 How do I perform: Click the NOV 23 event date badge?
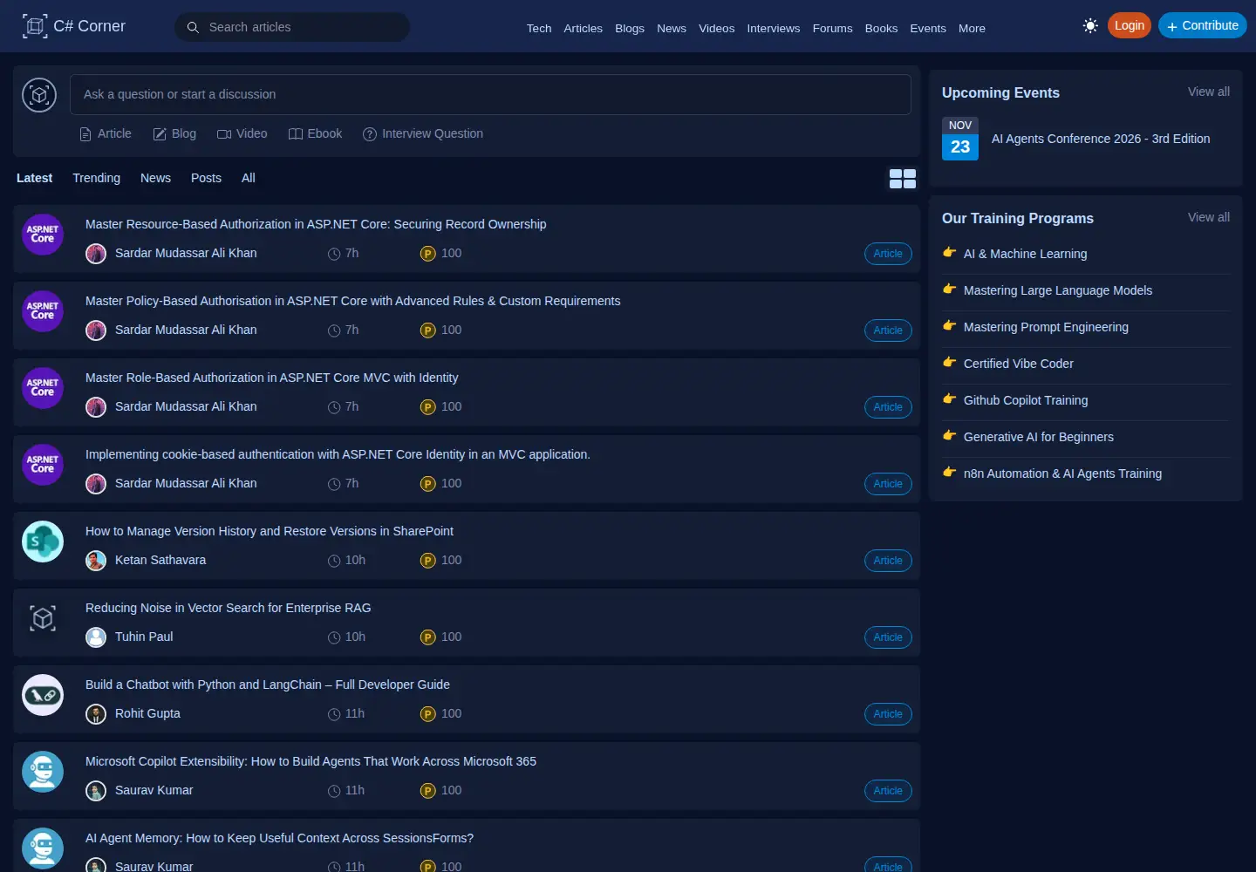pos(960,139)
